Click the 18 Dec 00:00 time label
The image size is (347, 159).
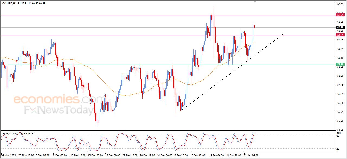click(x=112, y=155)
